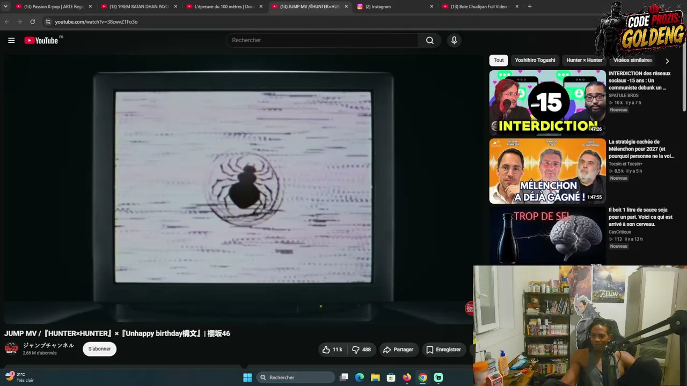Open the green chat app on taskbar

click(x=438, y=377)
